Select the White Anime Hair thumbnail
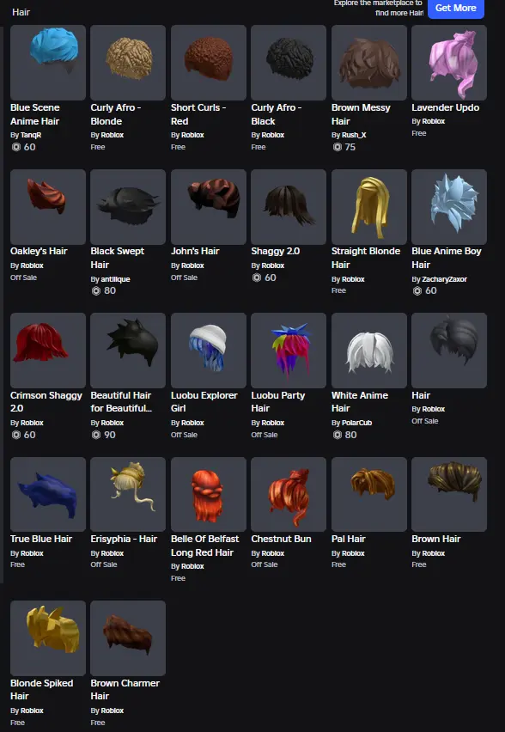Image resolution: width=505 pixels, height=732 pixels. pyautogui.click(x=369, y=351)
